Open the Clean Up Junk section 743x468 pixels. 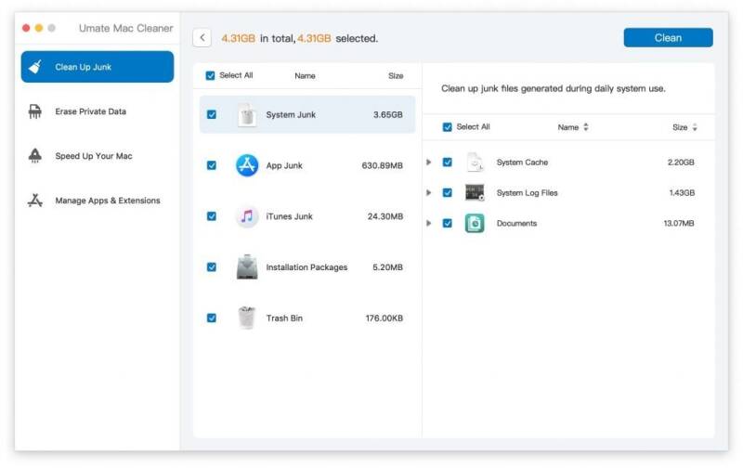tap(98, 67)
